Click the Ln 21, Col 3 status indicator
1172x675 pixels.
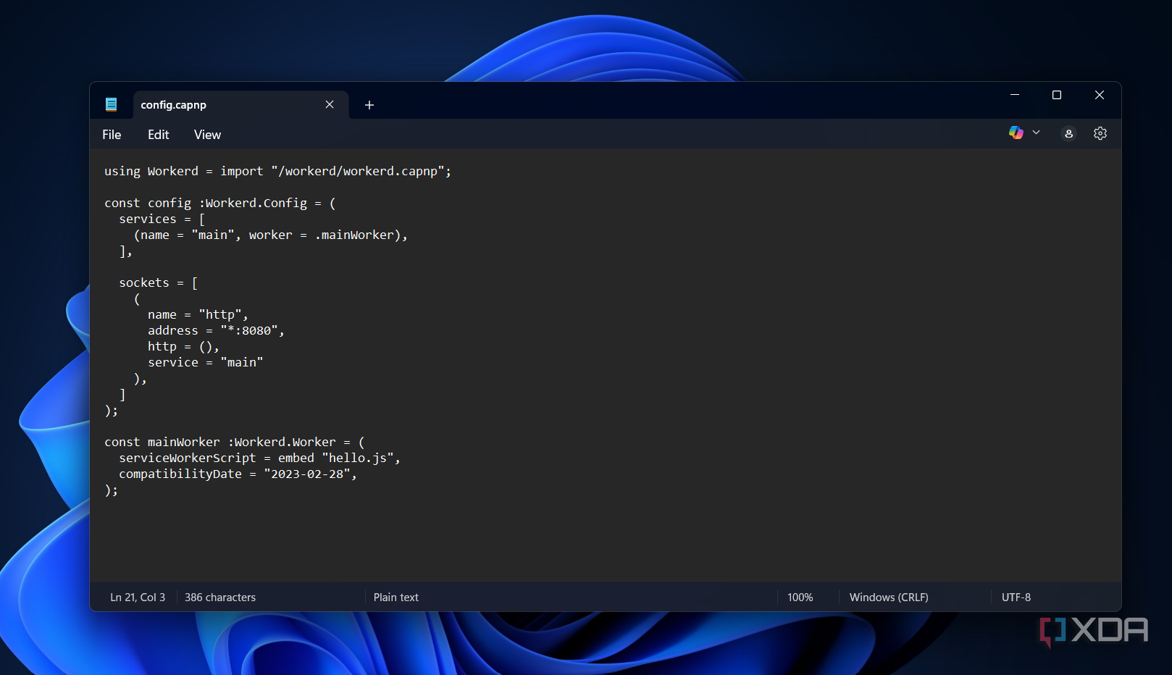pyautogui.click(x=138, y=598)
